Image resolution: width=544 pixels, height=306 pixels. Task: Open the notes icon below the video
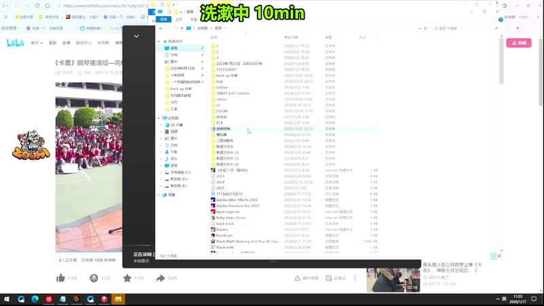[329, 278]
